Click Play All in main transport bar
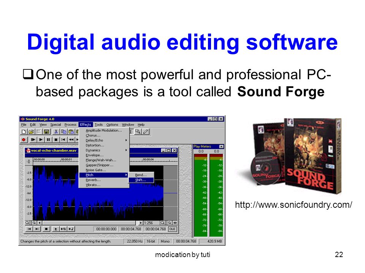This screenshot has height=273, width=365. coord(33,140)
